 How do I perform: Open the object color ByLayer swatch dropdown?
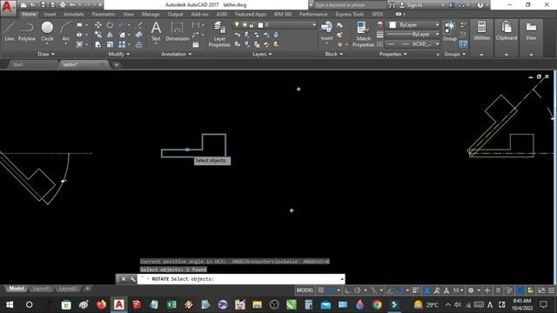tap(413, 25)
